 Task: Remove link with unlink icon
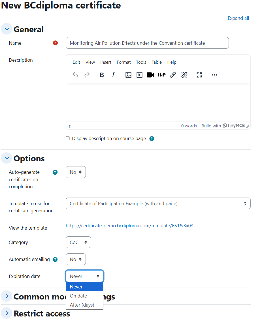click(x=184, y=75)
